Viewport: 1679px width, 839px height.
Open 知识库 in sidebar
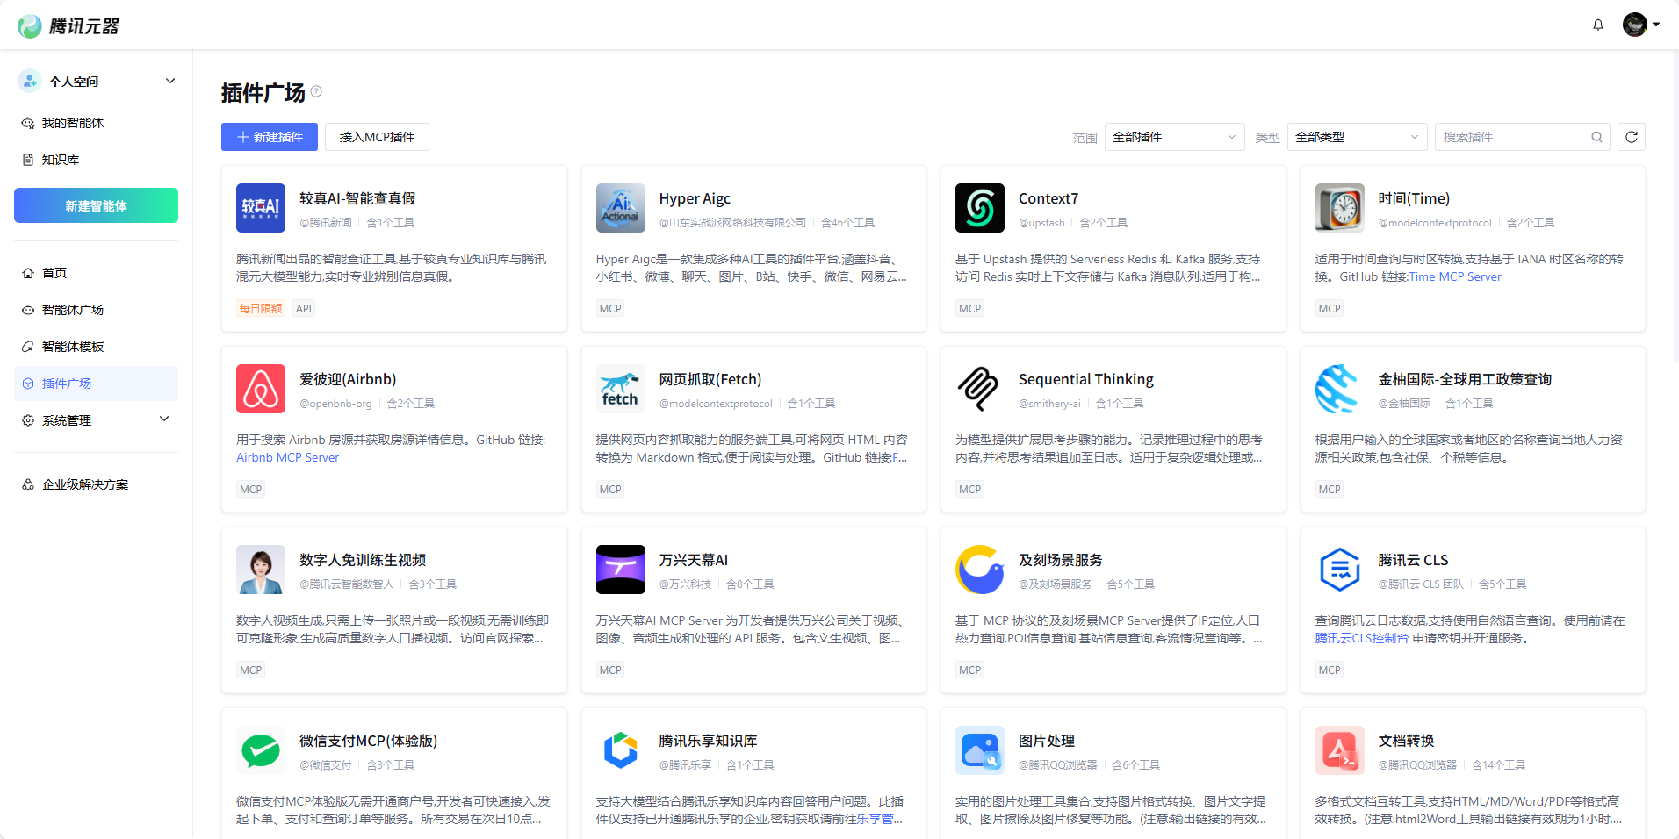[x=97, y=160]
